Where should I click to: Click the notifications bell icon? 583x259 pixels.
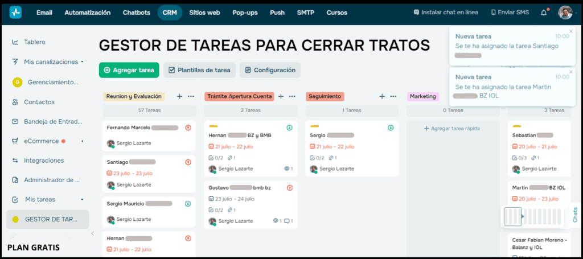tap(544, 13)
